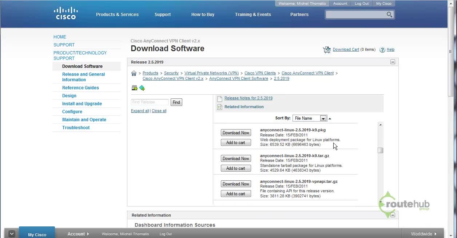Click My Cisco in the top utility bar
Viewport: 457px width, 238px height.
tap(384, 4)
